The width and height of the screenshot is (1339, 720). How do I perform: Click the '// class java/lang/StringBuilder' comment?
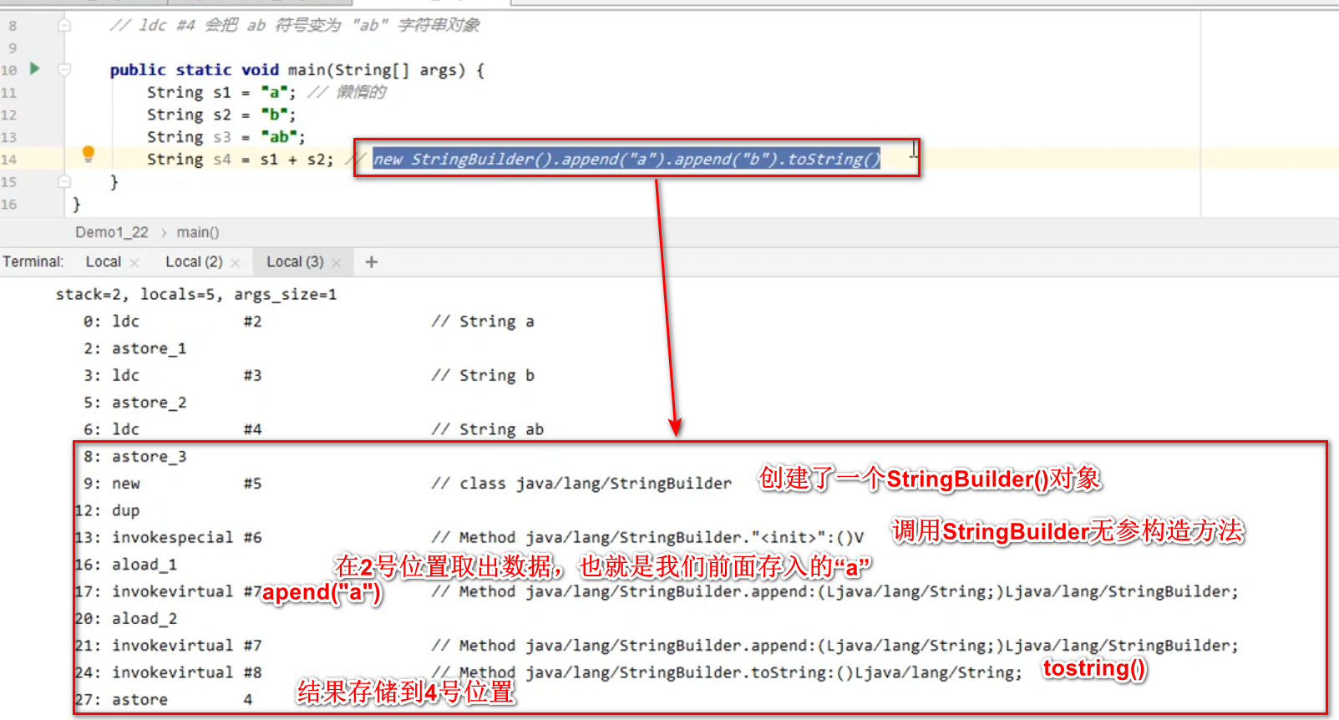click(581, 484)
